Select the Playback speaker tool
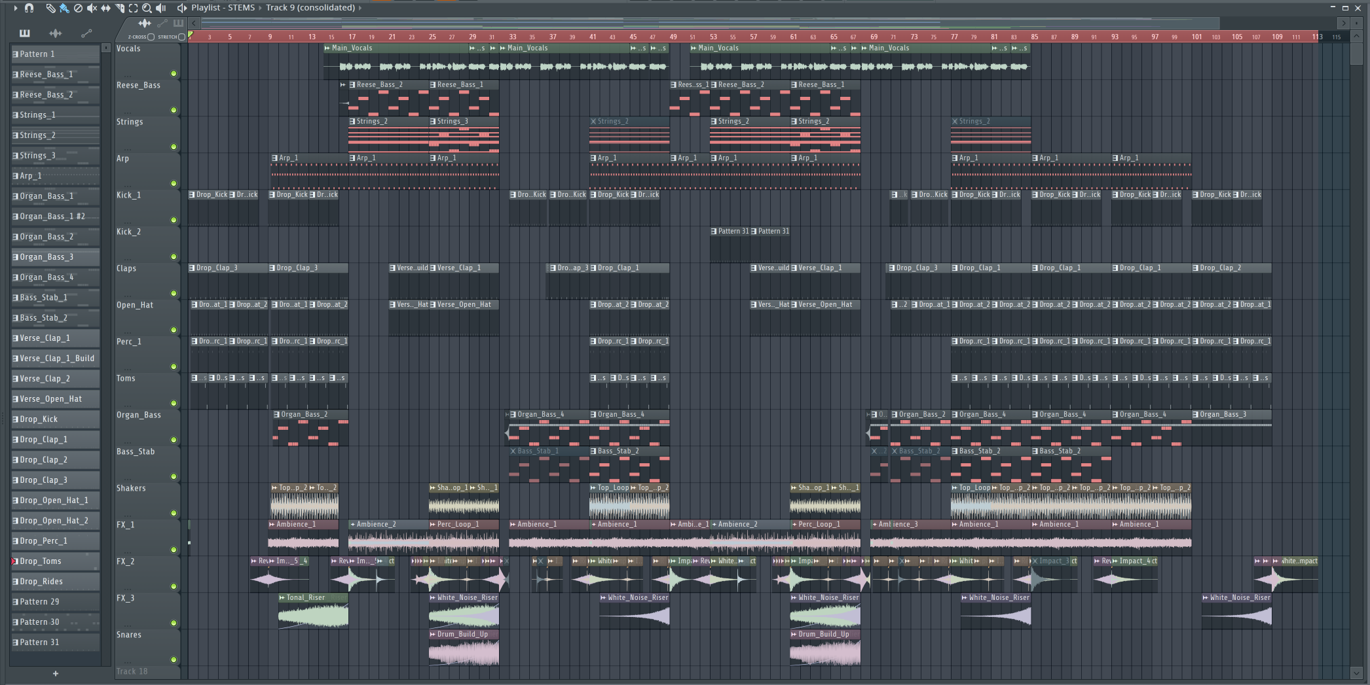 160,8
